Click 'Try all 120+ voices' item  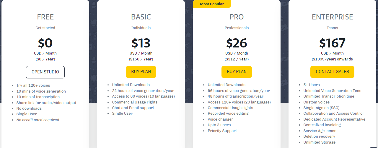33,85
